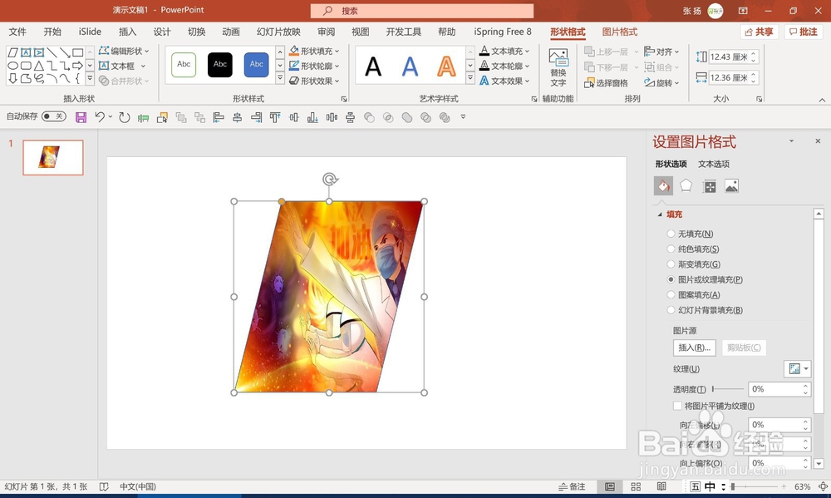Click the Alt Text (替换文字) icon
831x498 pixels.
[x=558, y=68]
